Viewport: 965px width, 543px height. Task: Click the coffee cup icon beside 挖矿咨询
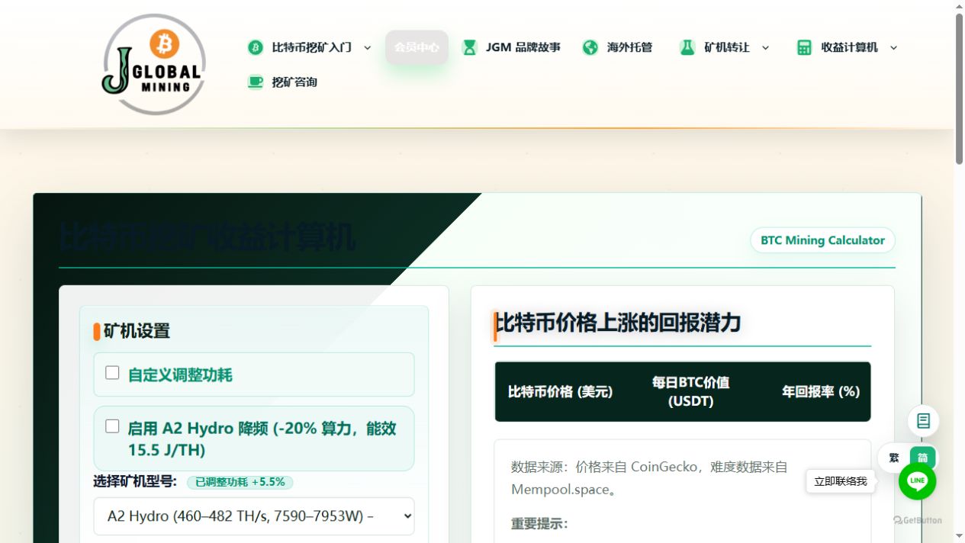(256, 82)
